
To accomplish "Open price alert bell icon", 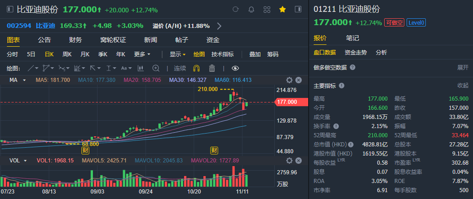I will (251, 9).
